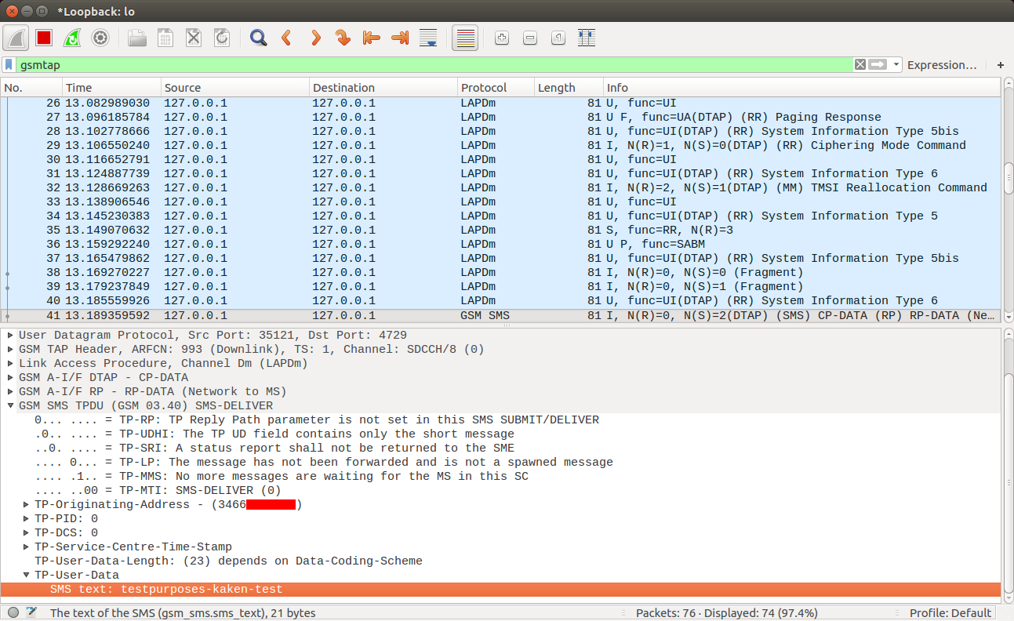The height and width of the screenshot is (621, 1014).
Task: Restart the current capture
Action: 71,38
